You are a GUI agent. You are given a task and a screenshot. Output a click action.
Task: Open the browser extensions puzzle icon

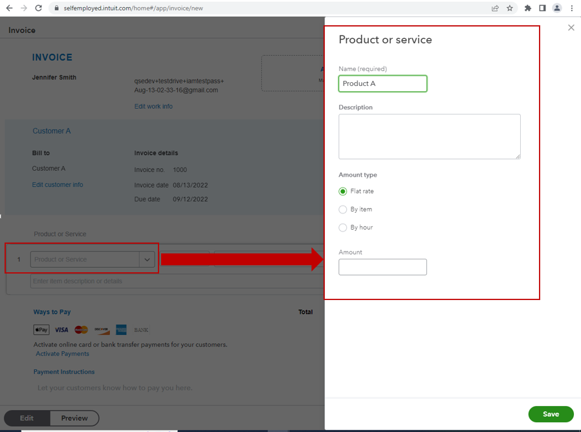[528, 8]
